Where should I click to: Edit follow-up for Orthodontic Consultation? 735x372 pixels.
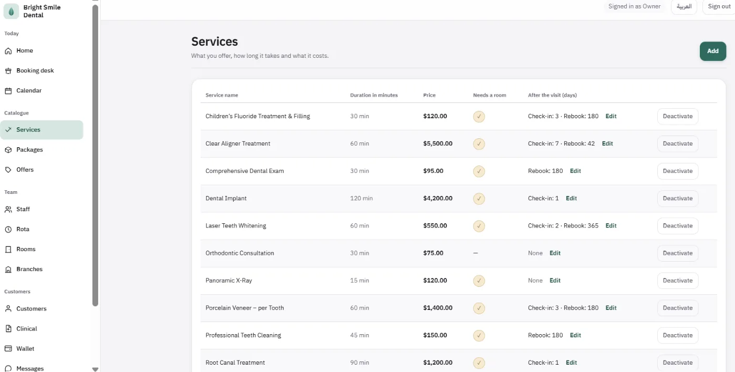tap(555, 253)
